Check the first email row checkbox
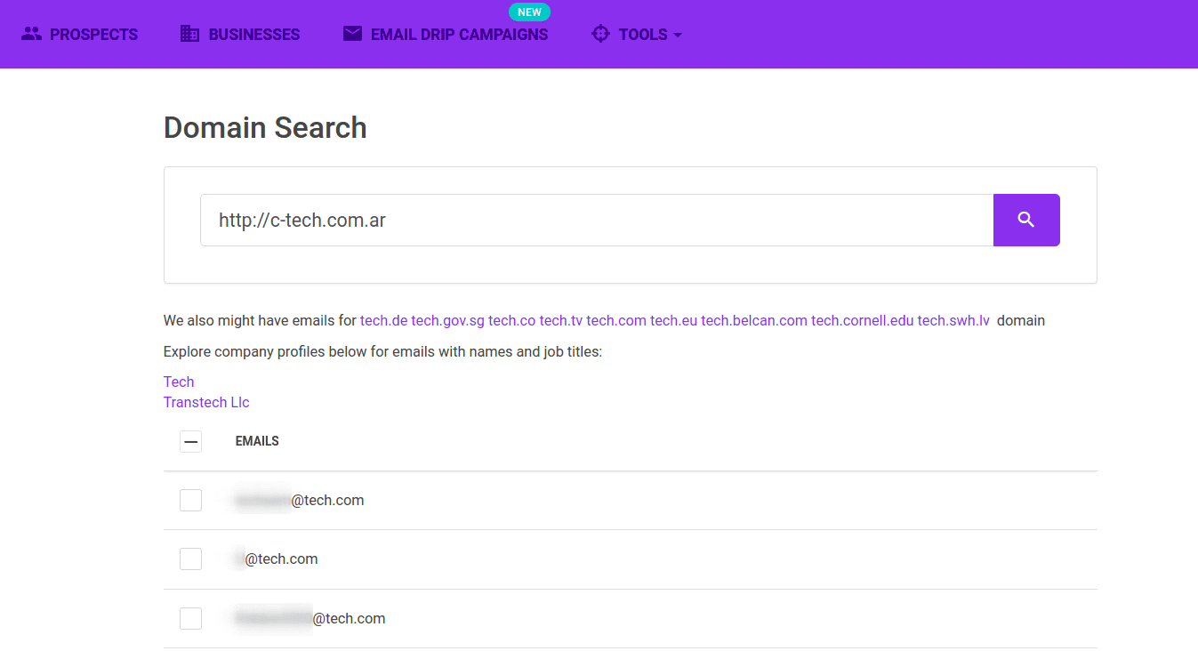 point(190,500)
